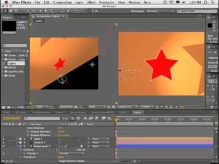Screen dimensions: 219x164
Task: Open Polystar 1 Normal blend mode dropdown
Action: tap(72, 154)
